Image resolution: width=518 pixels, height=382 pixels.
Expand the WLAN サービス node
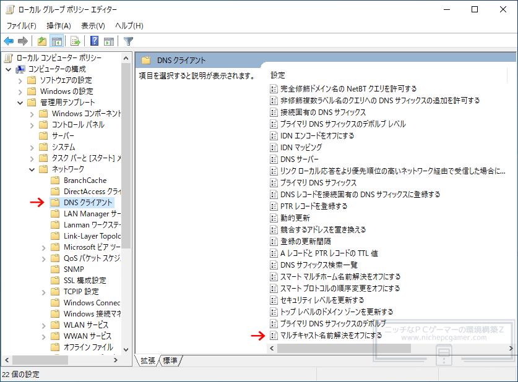(44, 325)
